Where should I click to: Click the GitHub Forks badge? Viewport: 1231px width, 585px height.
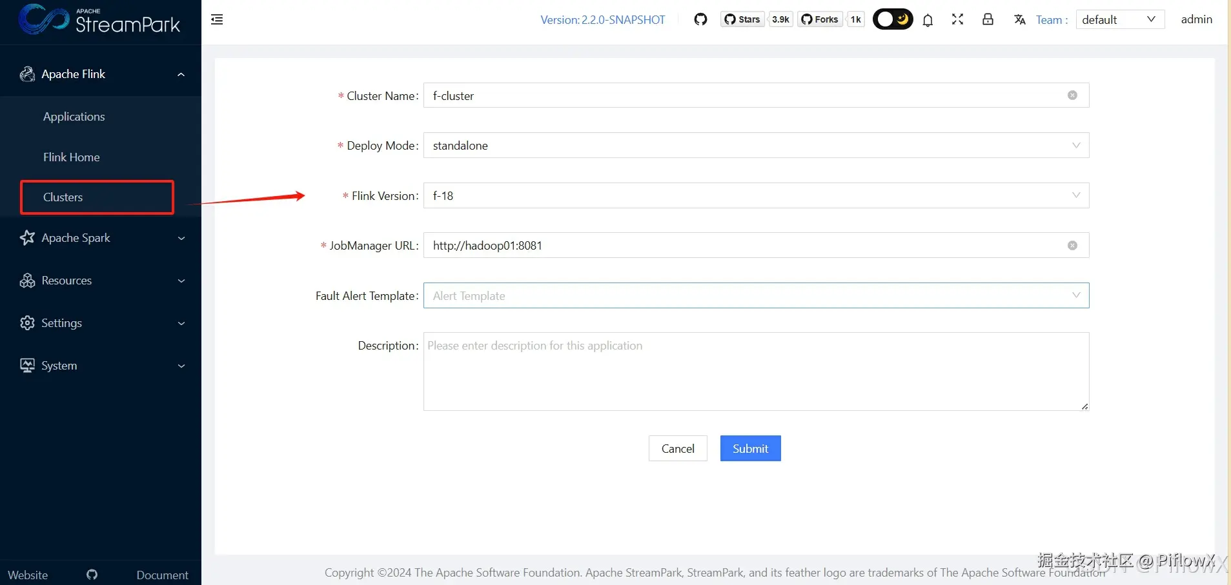coord(820,19)
